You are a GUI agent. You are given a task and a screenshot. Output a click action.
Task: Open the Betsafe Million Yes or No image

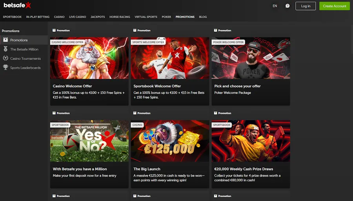coord(89,141)
